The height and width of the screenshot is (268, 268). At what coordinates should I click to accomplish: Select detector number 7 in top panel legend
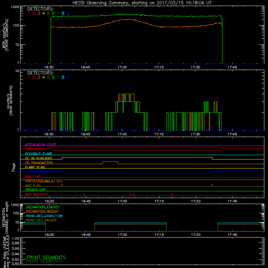pyautogui.click(x=58, y=13)
